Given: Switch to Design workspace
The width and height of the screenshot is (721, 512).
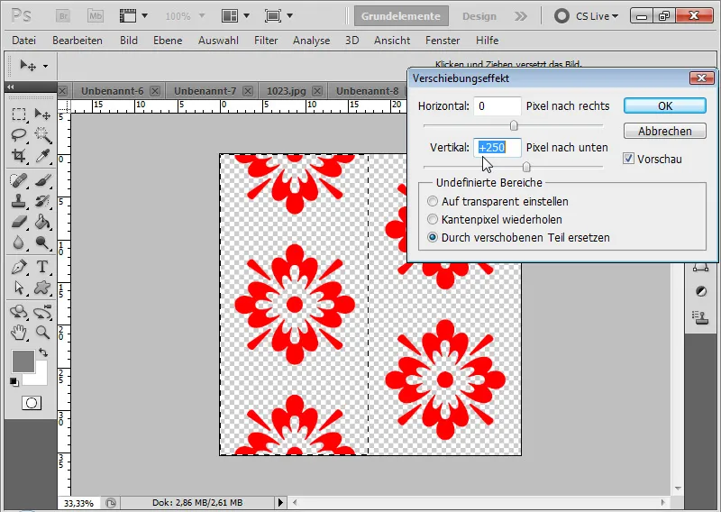Looking at the screenshot, I should pyautogui.click(x=479, y=16).
